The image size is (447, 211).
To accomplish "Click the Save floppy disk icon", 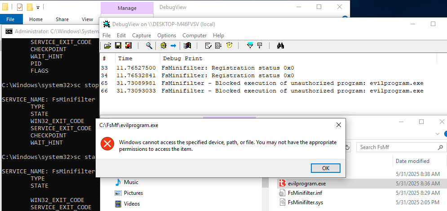I will [x=118, y=45].
